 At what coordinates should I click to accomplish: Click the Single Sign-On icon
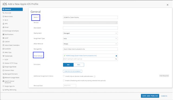point(3,86)
